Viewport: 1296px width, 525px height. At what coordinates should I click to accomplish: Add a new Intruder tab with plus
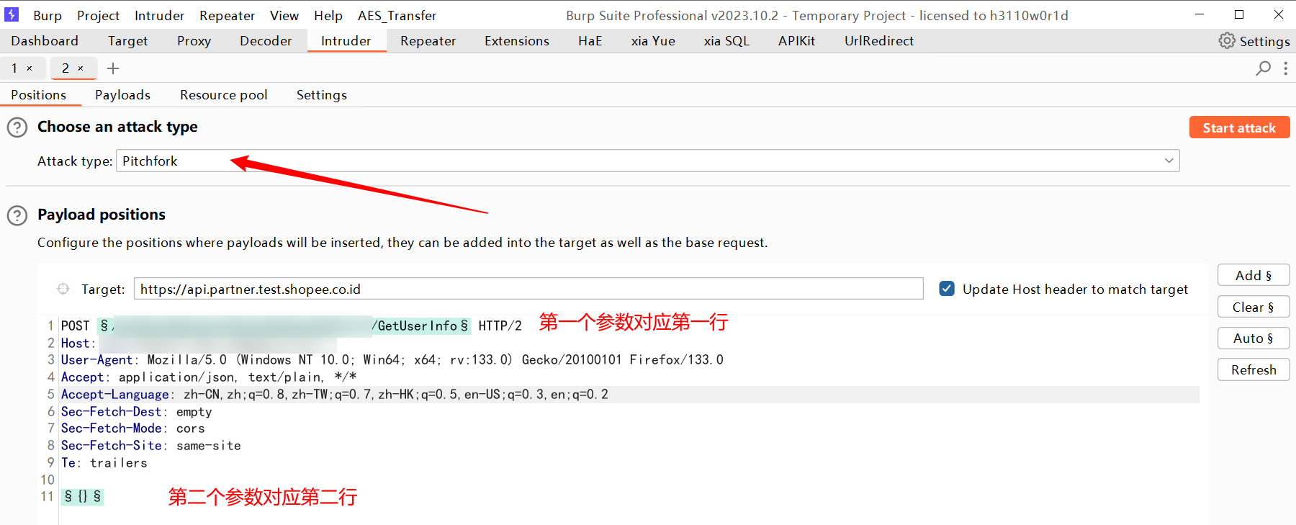113,68
